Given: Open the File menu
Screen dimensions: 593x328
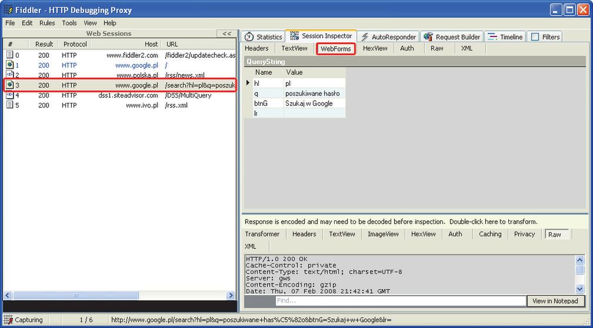Looking at the screenshot, I should [x=10, y=23].
